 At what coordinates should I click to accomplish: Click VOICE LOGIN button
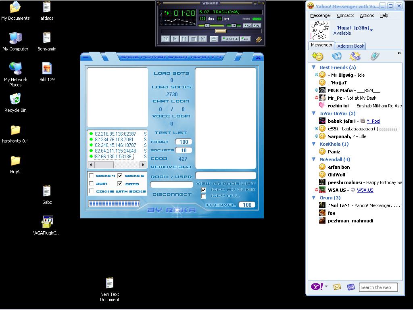[x=171, y=116]
